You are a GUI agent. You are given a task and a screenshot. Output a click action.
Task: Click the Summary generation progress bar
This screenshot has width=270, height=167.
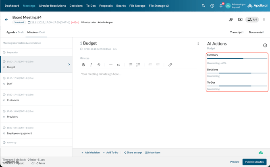(x=237, y=59)
